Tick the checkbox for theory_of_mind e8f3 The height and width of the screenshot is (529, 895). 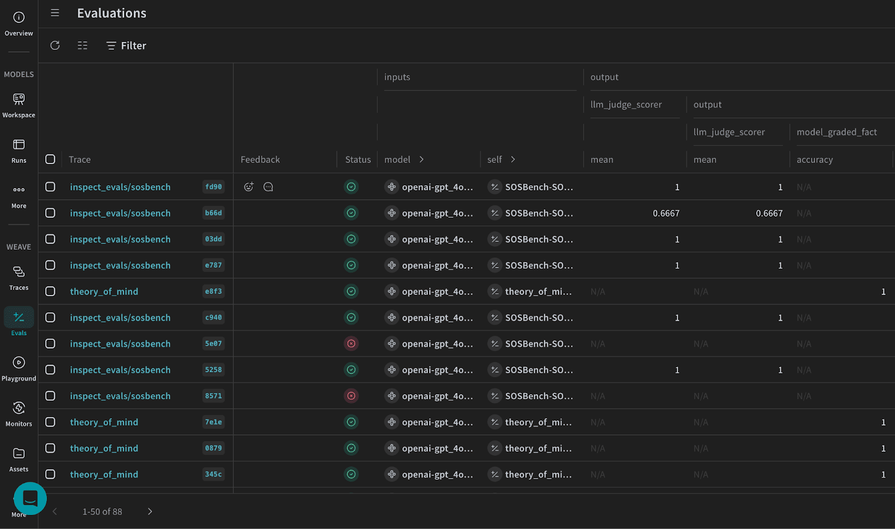point(50,292)
